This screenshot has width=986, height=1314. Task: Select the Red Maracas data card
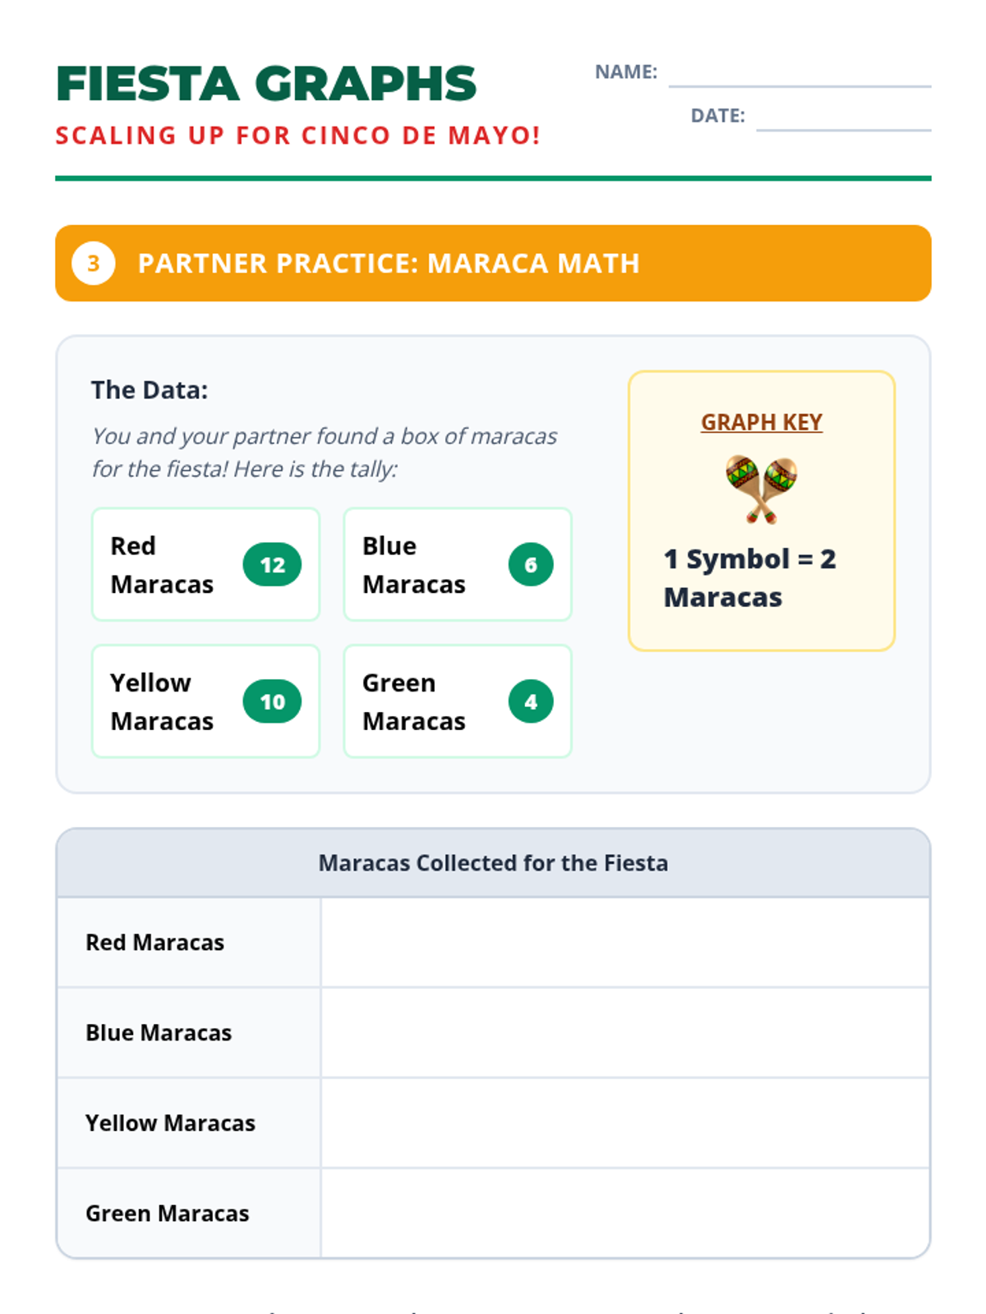pos(205,564)
